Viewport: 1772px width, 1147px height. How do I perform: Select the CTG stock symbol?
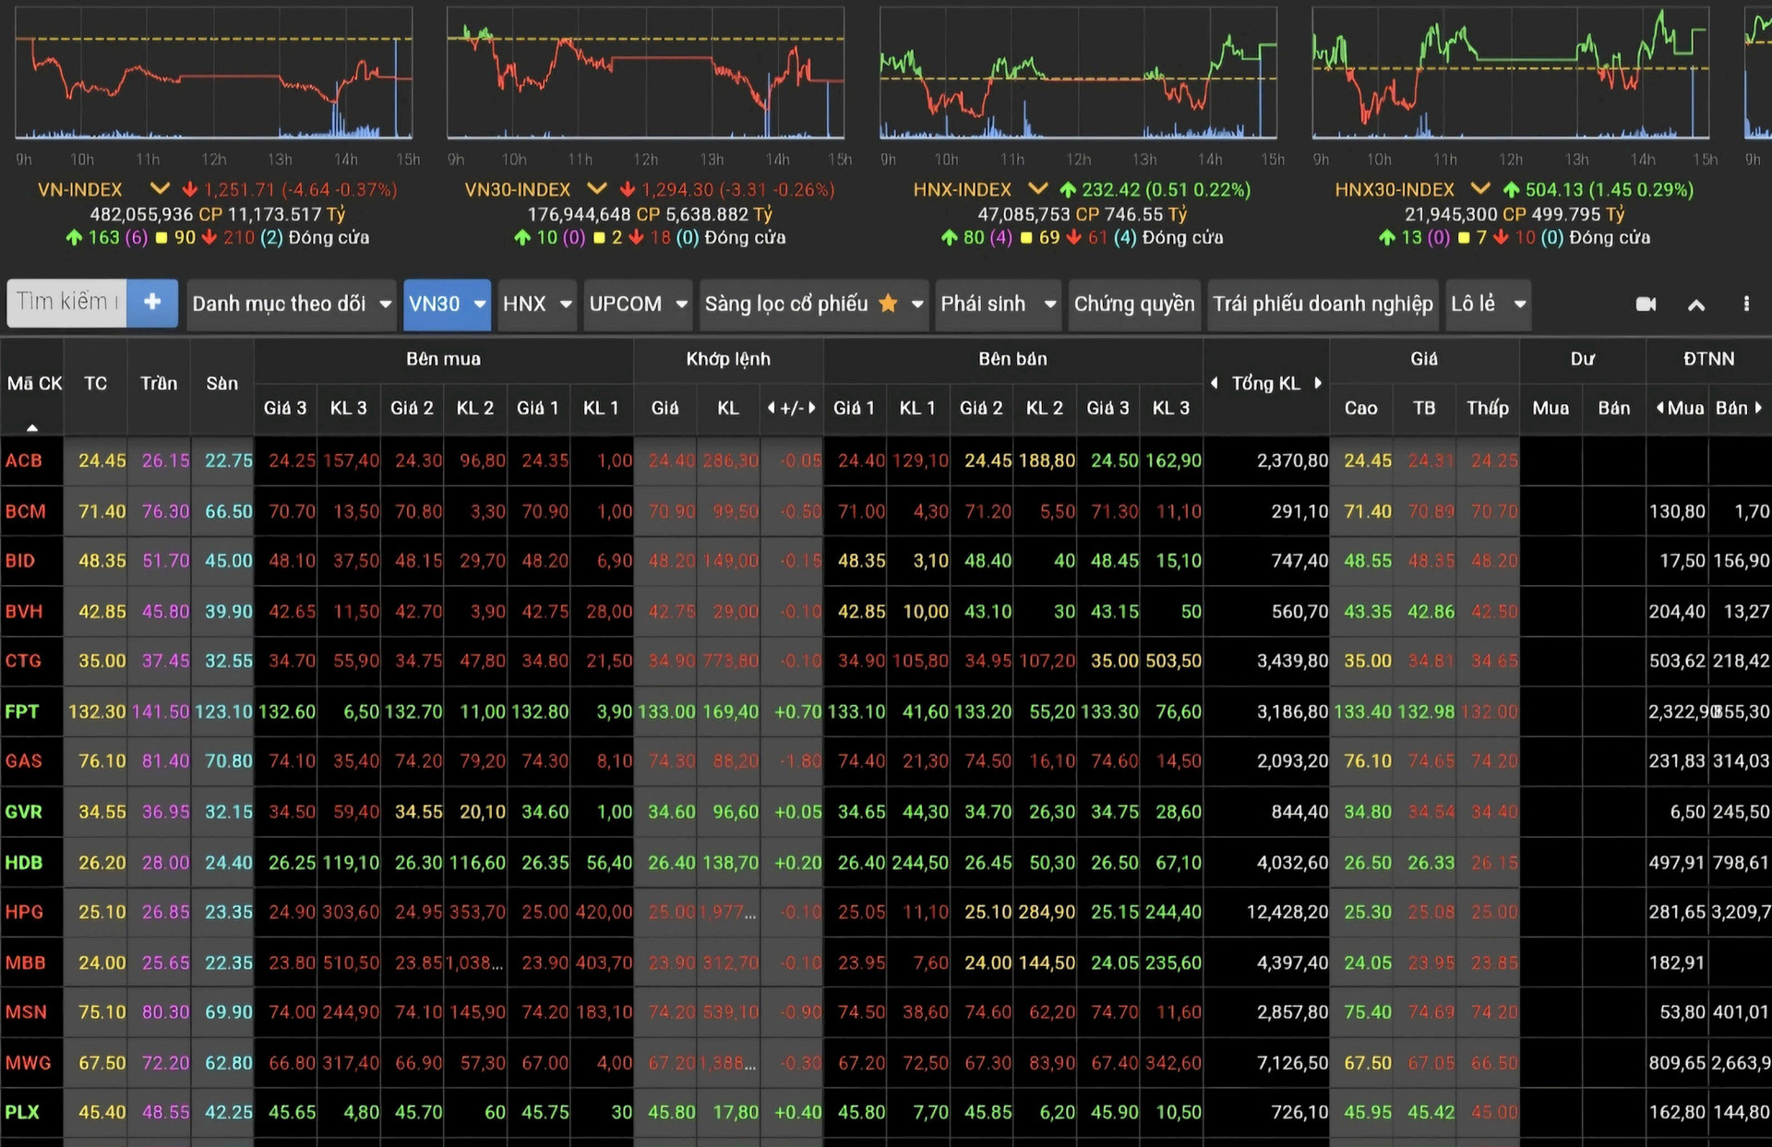pos(23,661)
